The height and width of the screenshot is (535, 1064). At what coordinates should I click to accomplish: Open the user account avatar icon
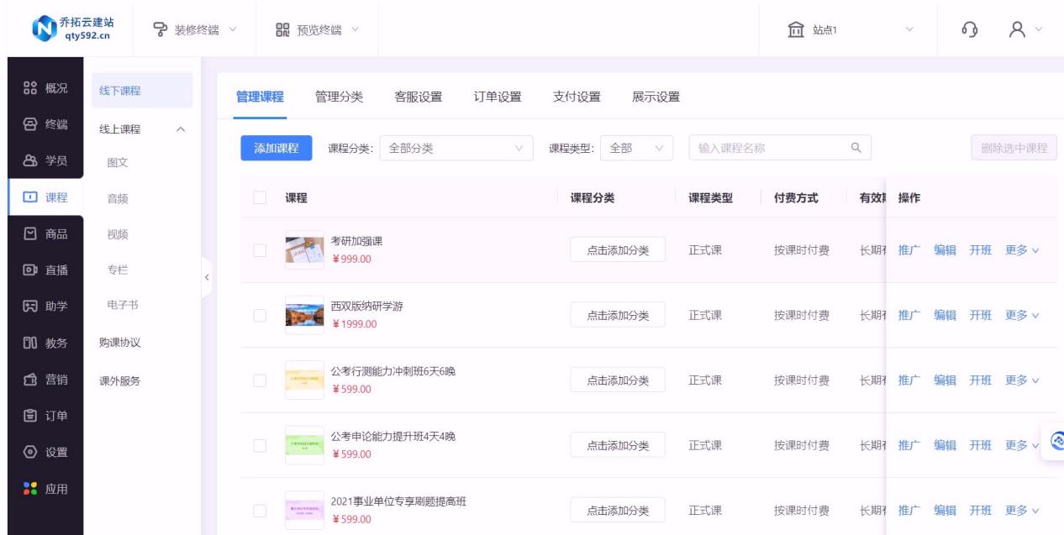pyautogui.click(x=1013, y=30)
